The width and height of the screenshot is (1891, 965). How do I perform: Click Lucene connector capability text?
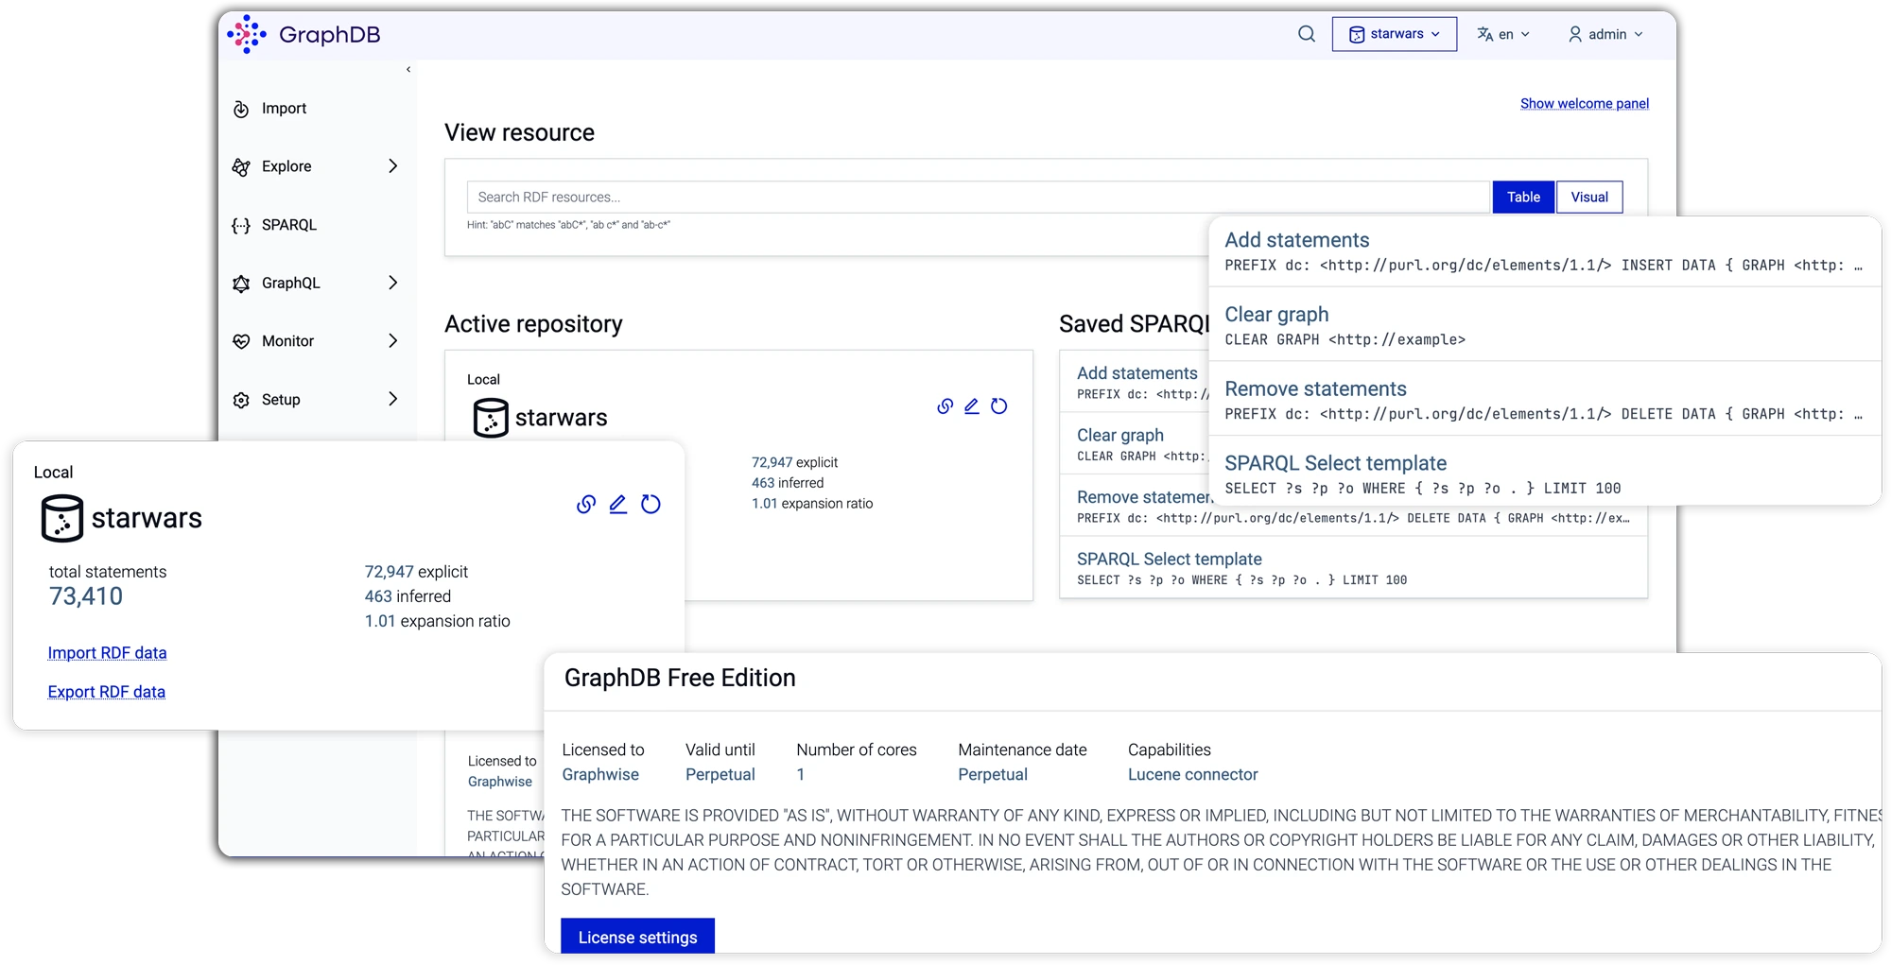(x=1192, y=774)
